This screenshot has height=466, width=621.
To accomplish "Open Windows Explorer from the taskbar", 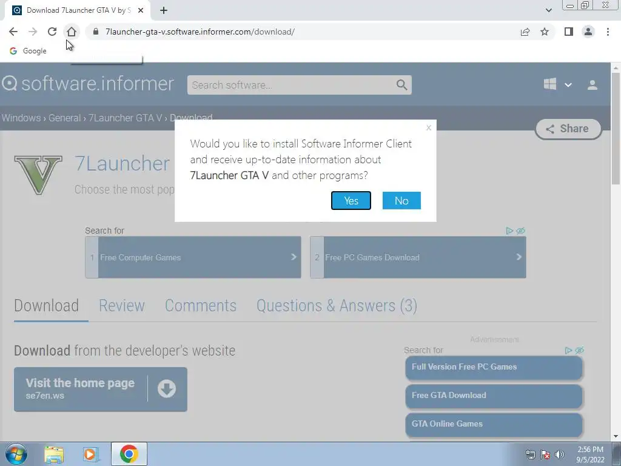I will point(54,454).
